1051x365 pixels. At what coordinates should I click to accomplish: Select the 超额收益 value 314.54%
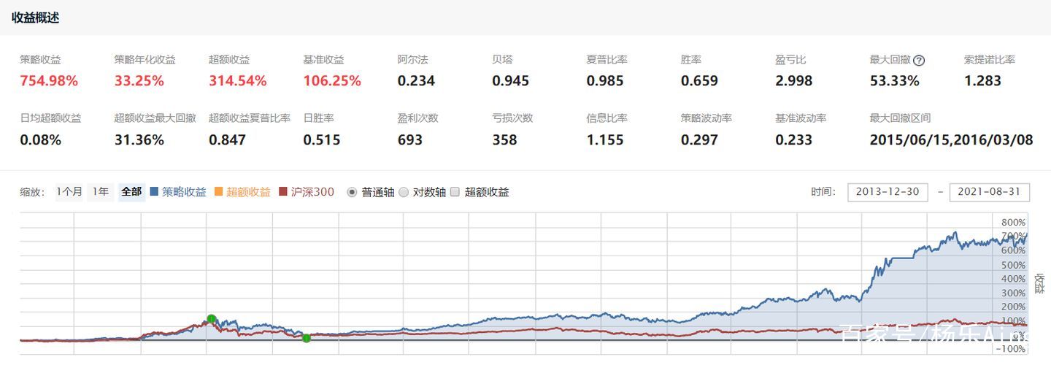pos(238,81)
